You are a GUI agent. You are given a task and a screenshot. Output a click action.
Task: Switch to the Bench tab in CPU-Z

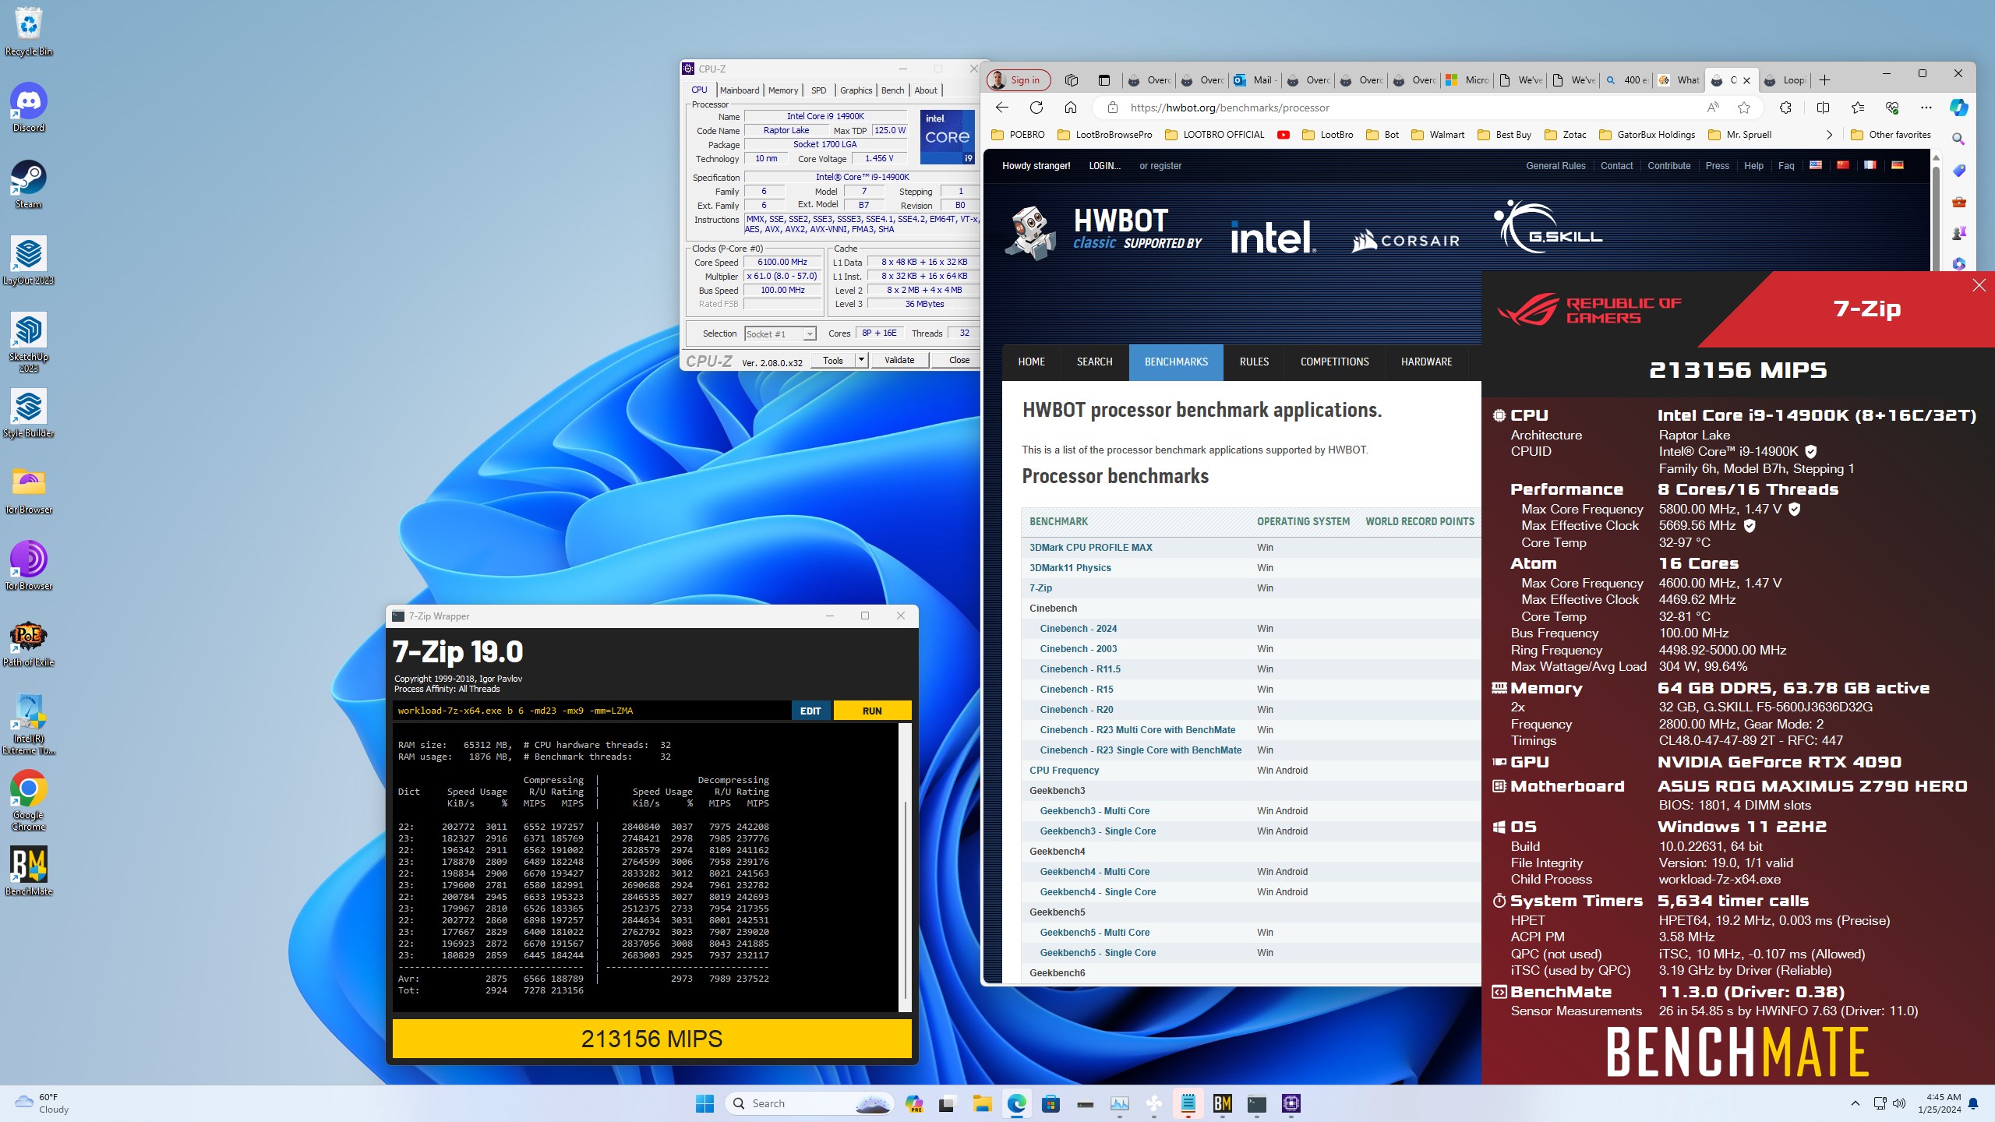892,90
